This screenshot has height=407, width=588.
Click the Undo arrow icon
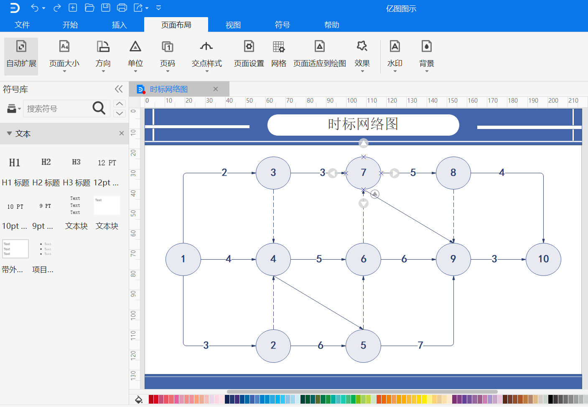(35, 8)
